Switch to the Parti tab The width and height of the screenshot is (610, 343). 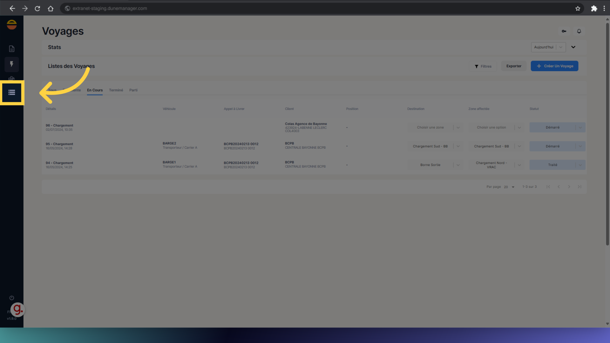click(x=133, y=90)
